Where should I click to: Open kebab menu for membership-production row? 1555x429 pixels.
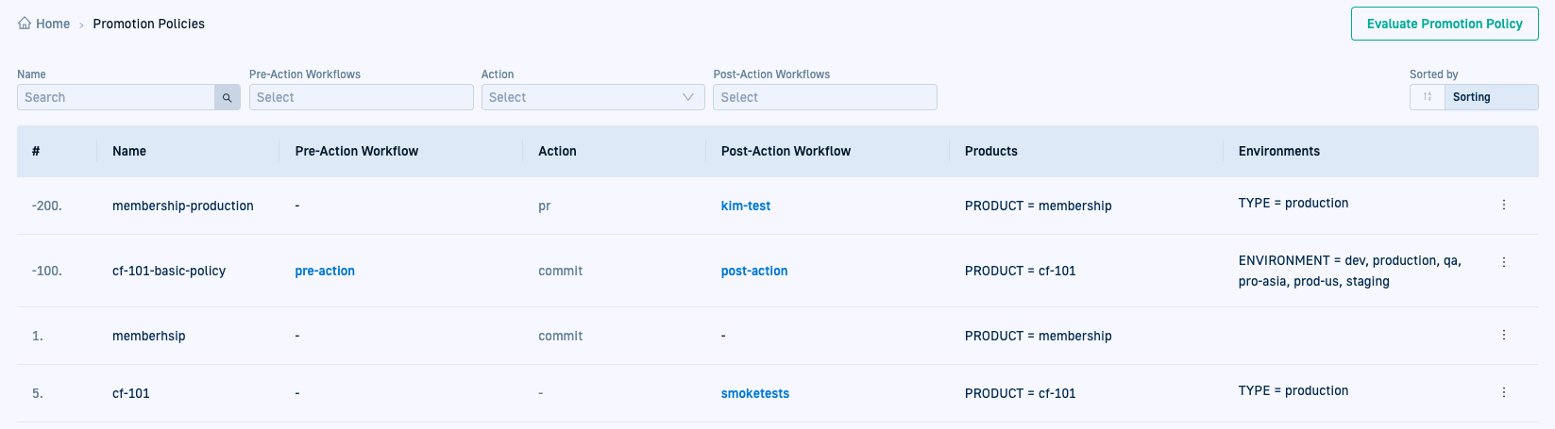click(1504, 205)
